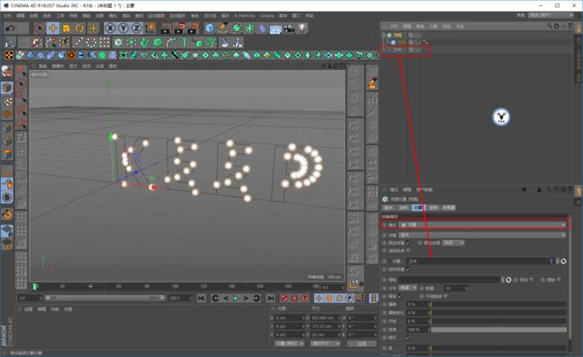Open the second dropdown below Mode
583x357 pixels.
pos(483,235)
